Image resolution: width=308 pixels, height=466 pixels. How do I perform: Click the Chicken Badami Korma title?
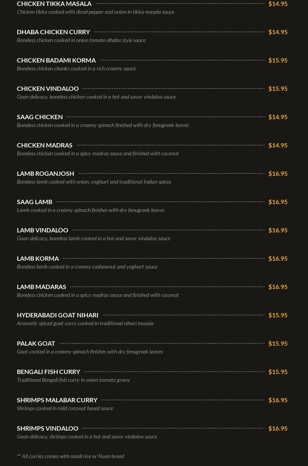[x=56, y=60]
